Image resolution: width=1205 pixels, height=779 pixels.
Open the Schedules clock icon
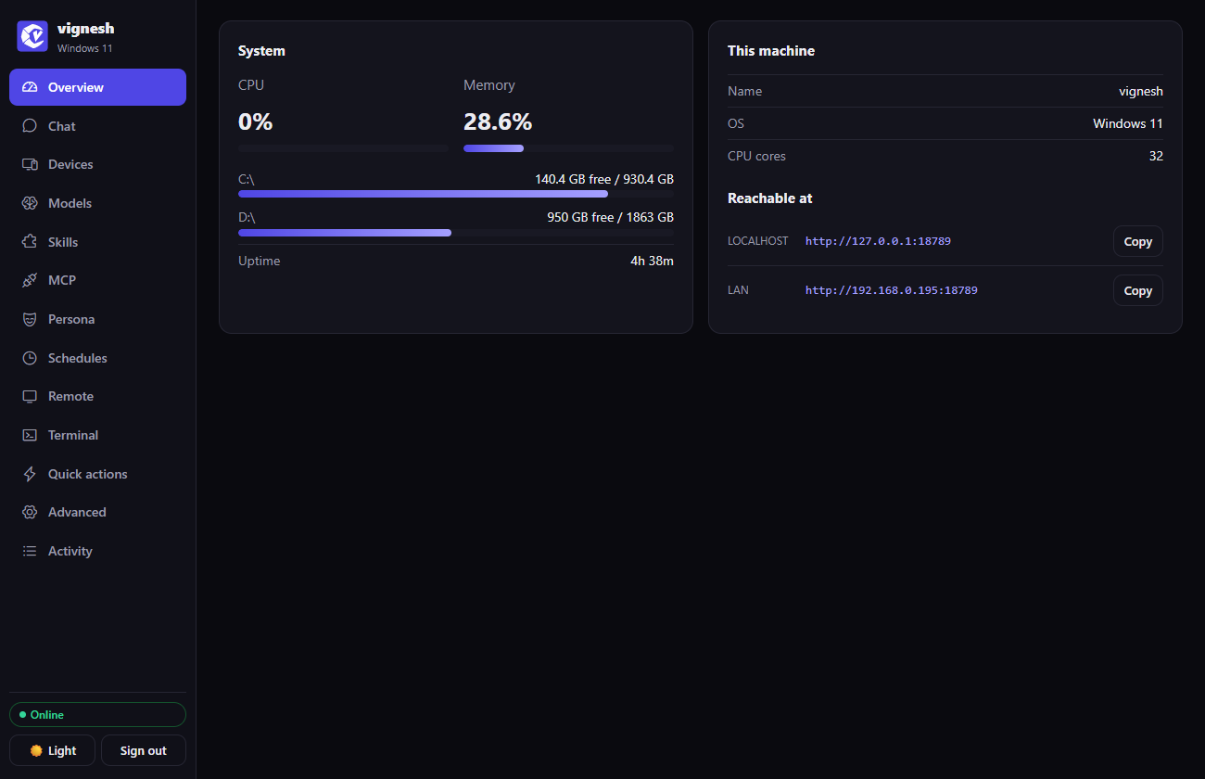pos(30,358)
